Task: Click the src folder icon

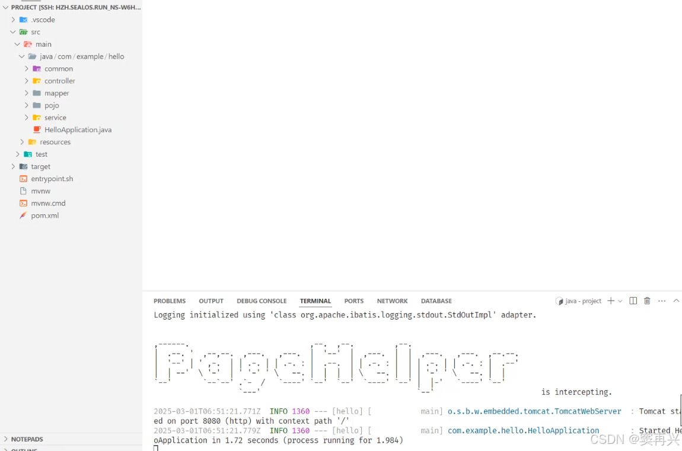Action: [24, 32]
